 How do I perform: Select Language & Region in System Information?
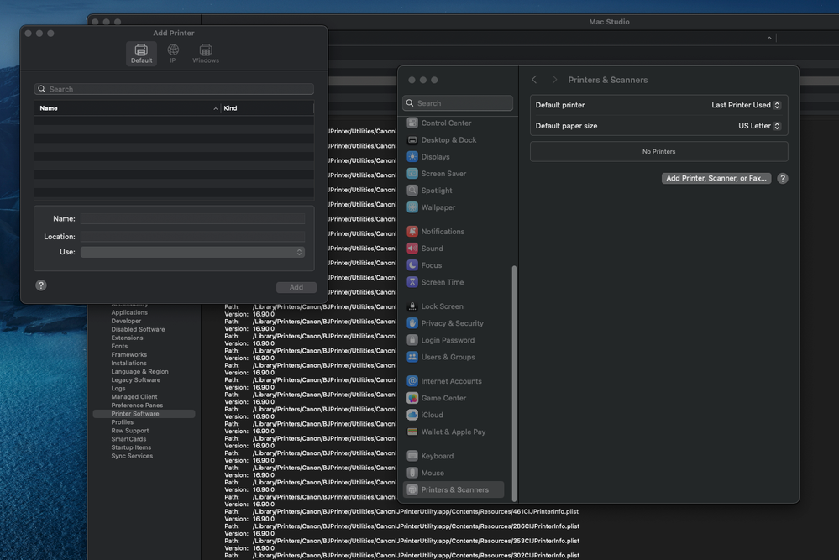pyautogui.click(x=139, y=372)
